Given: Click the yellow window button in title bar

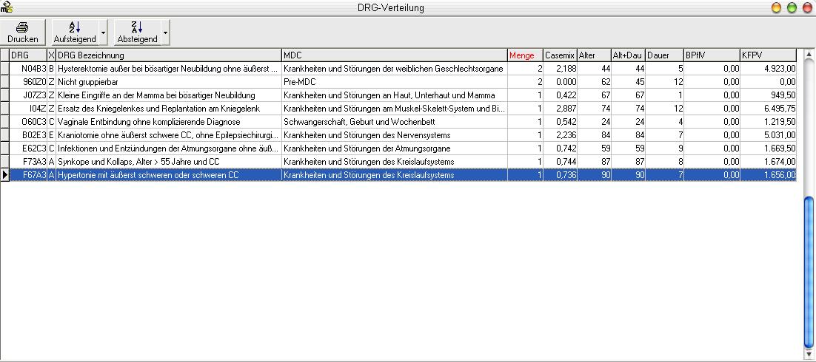Looking at the screenshot, I should pos(777,7).
